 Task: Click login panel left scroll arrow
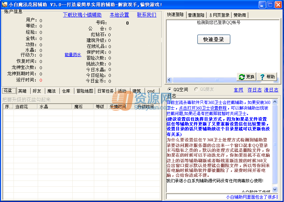click(x=169, y=80)
